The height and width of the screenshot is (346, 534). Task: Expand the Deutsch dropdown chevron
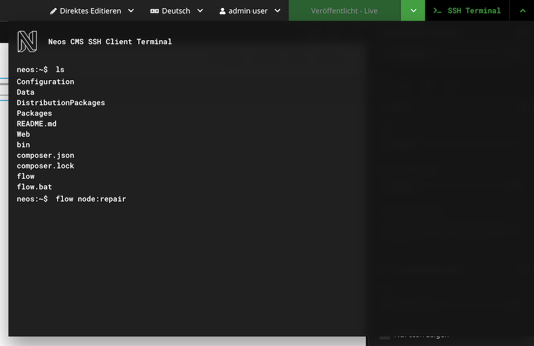tap(200, 11)
